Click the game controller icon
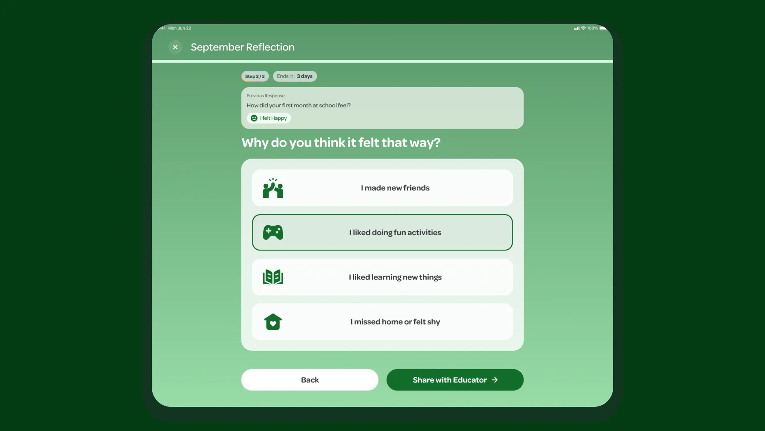 tap(273, 232)
